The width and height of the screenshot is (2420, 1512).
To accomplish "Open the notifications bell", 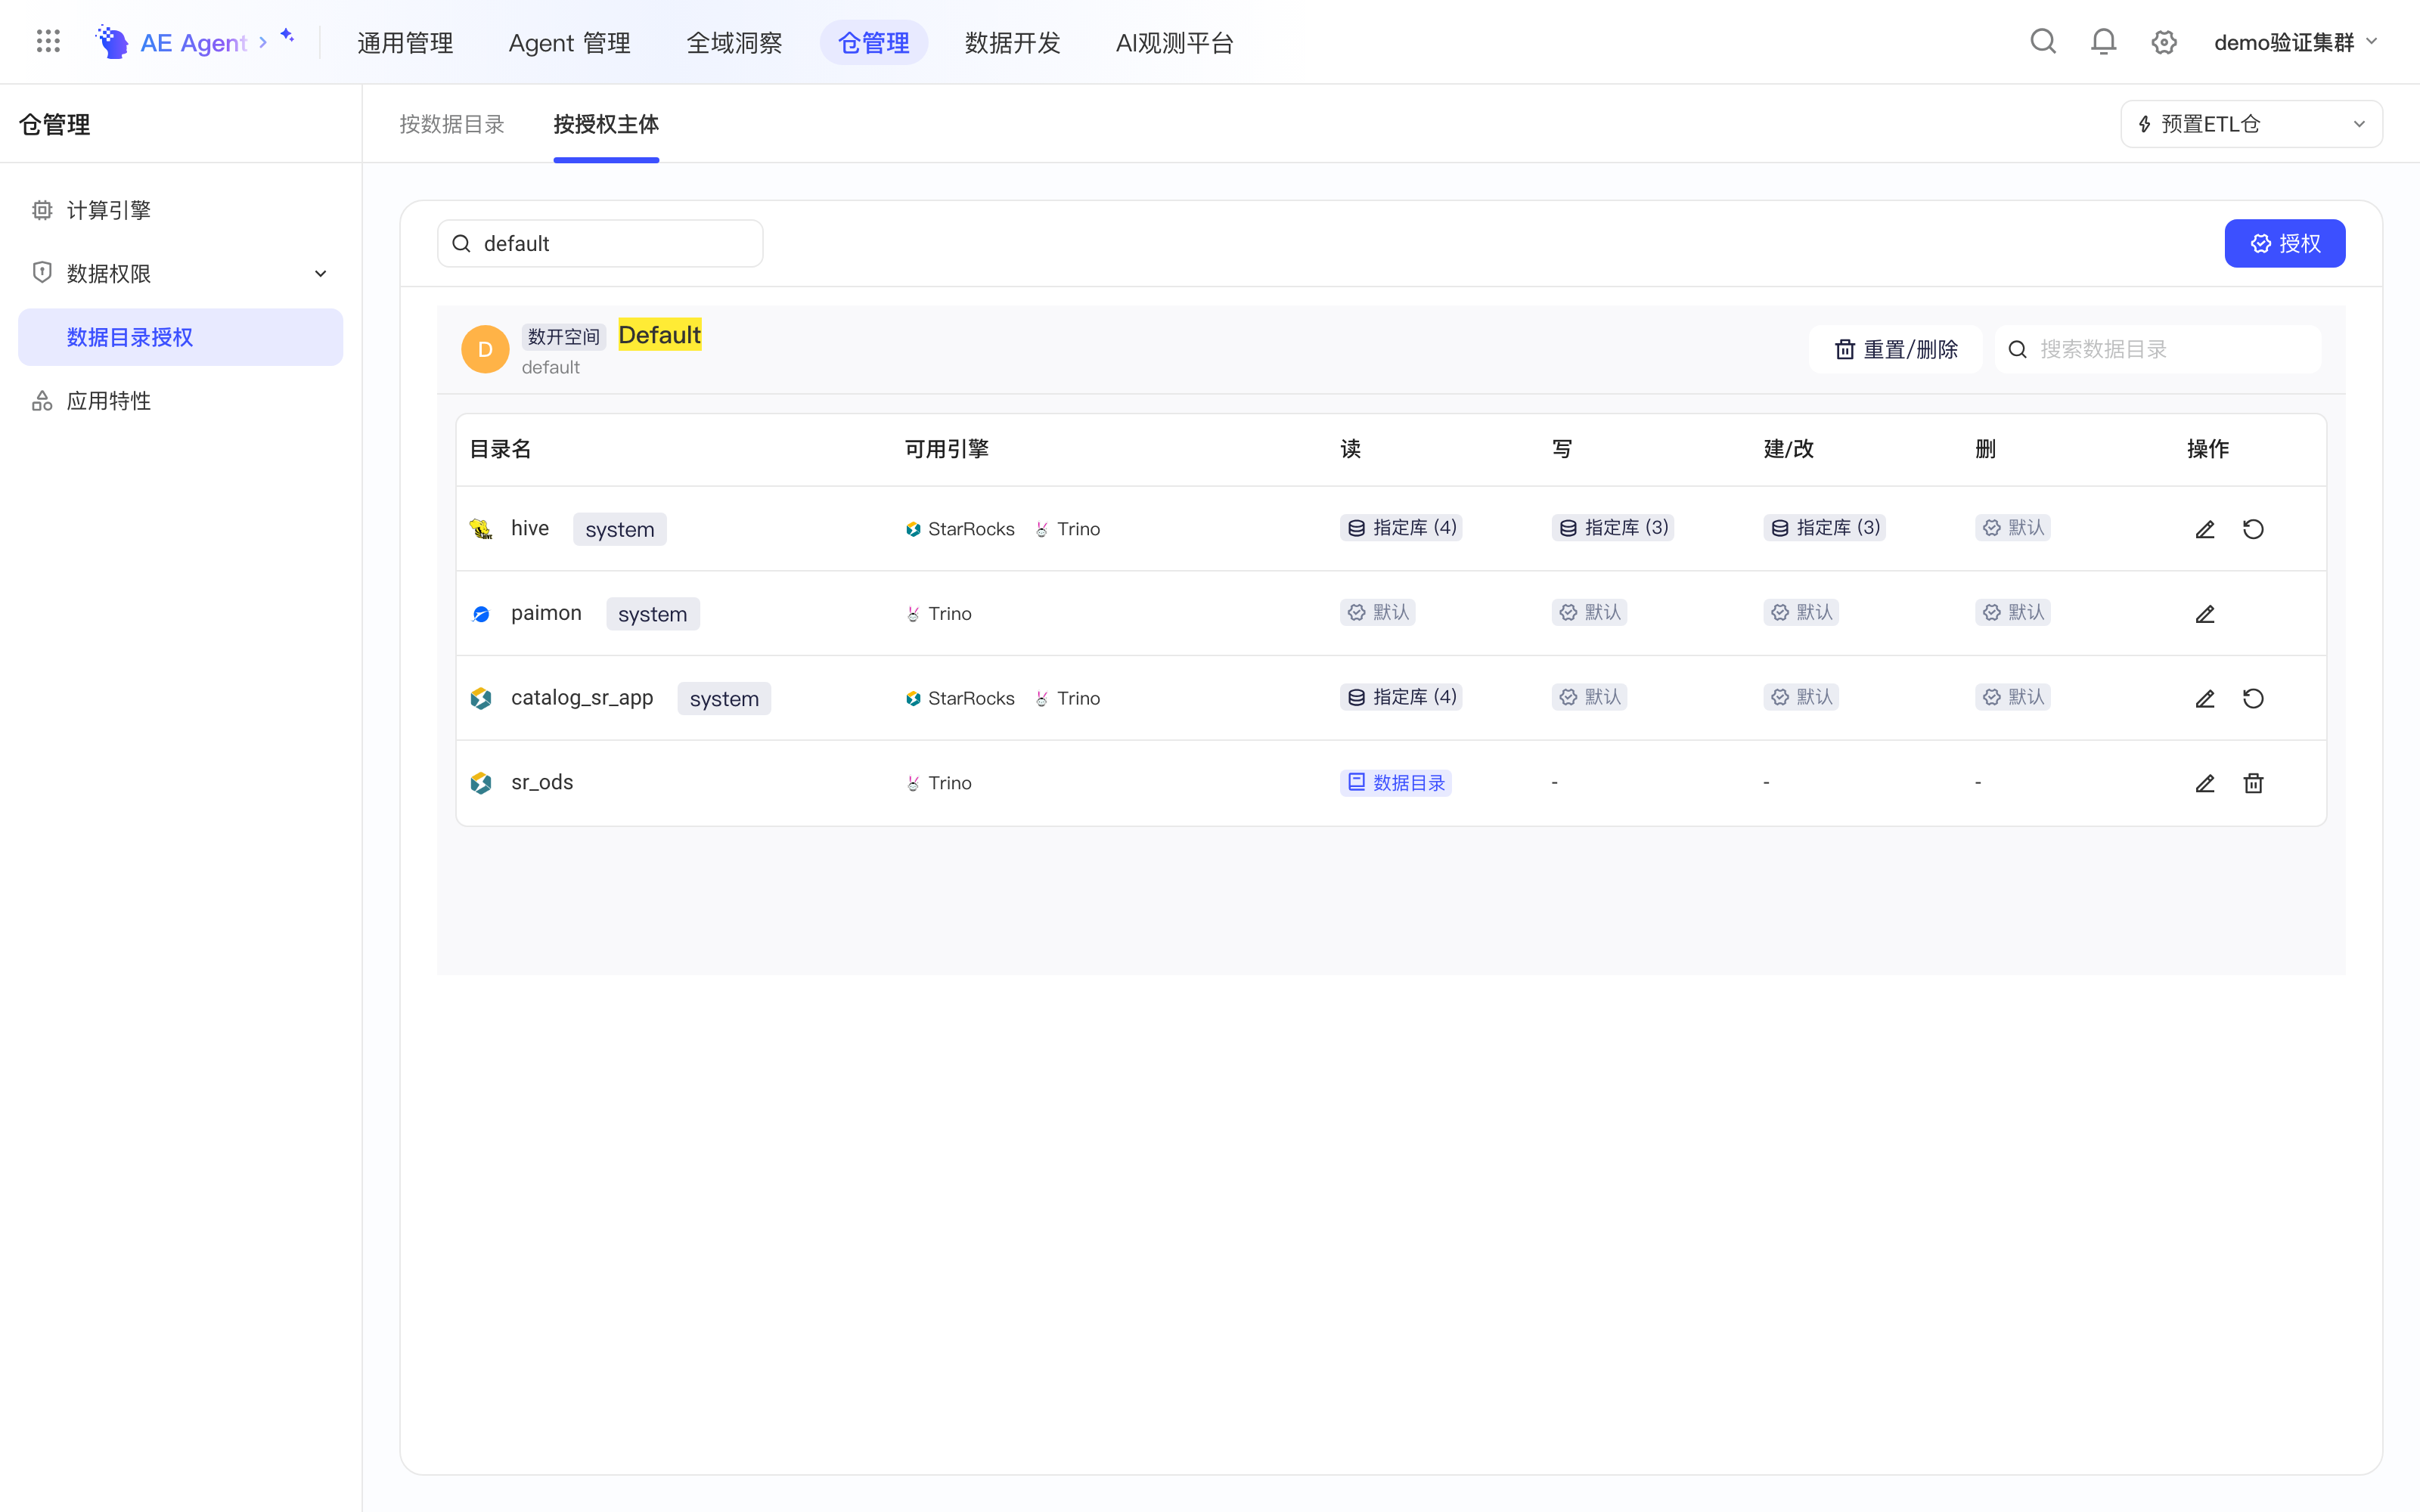I will (x=2104, y=42).
